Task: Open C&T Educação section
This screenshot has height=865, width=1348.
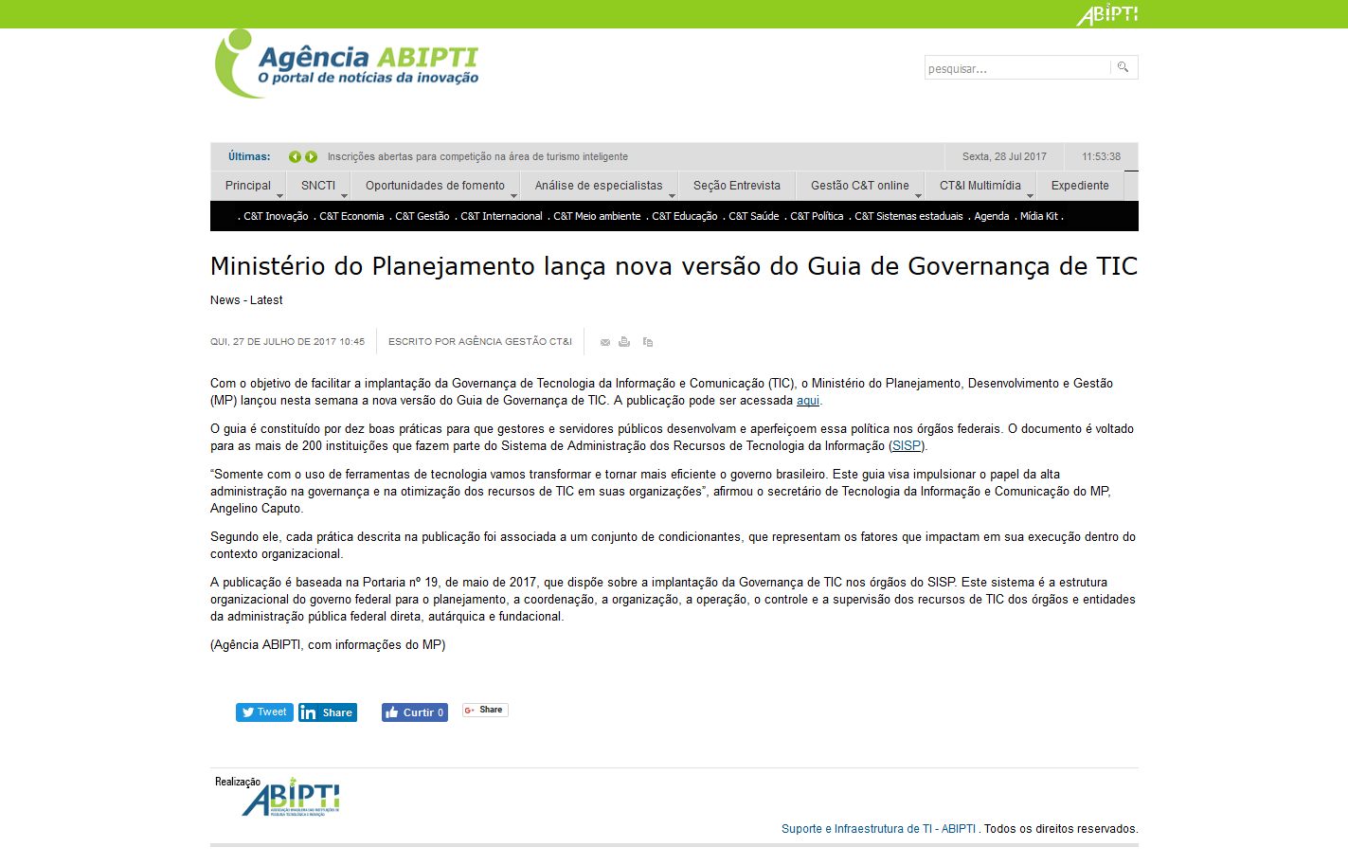Action: point(685,216)
